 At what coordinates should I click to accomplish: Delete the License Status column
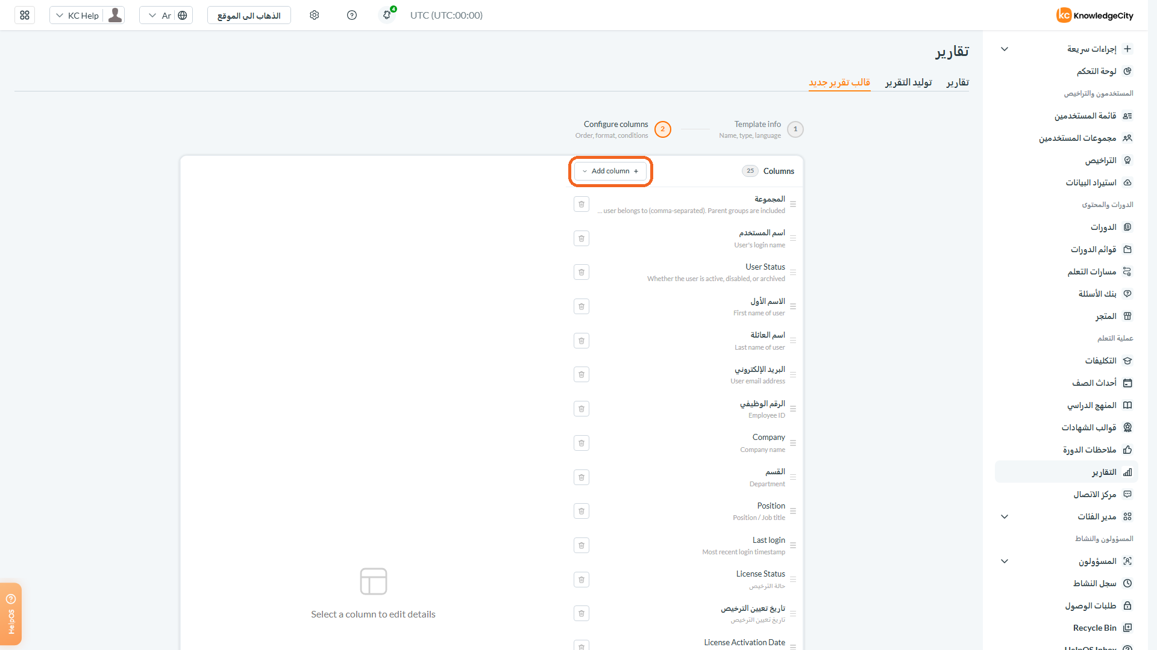582,580
